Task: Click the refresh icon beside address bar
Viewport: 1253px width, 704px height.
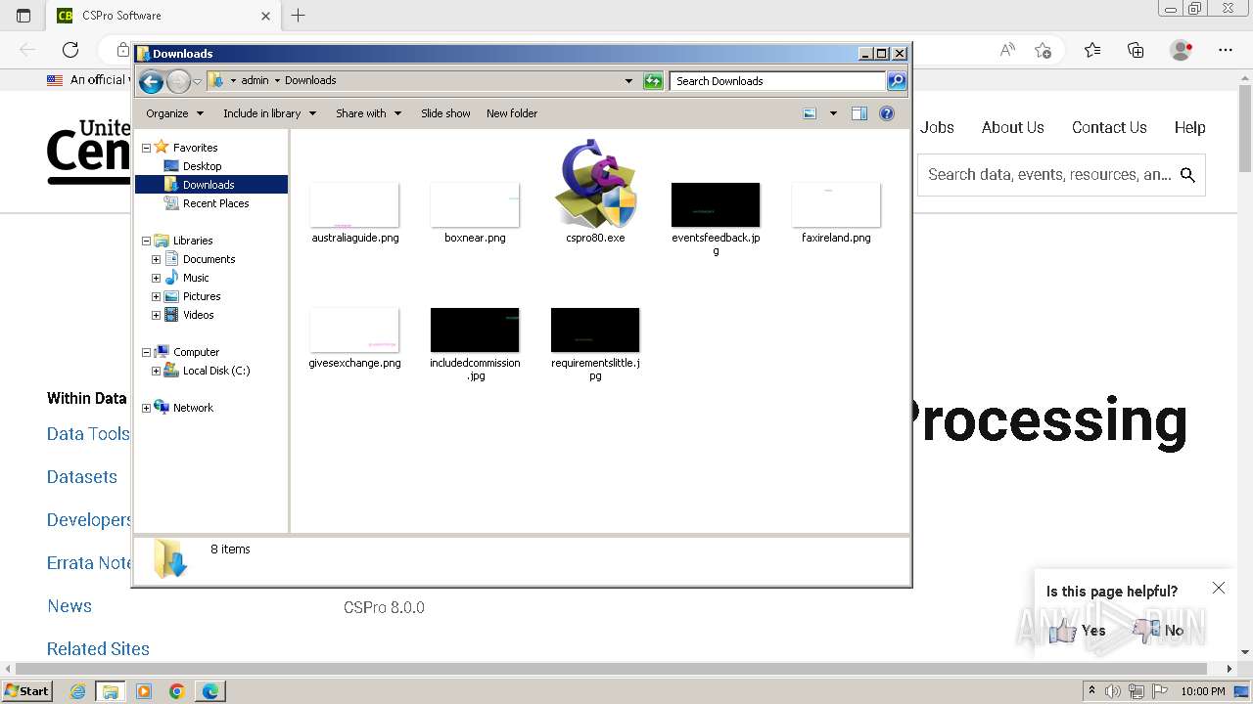Action: coord(653,81)
